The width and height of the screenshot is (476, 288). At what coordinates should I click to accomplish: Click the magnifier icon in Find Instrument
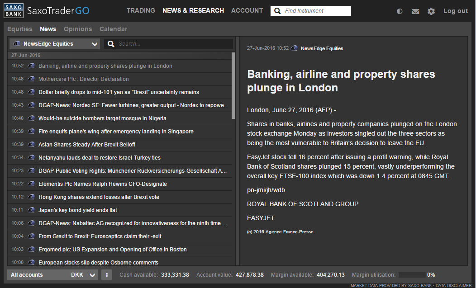[x=277, y=11]
